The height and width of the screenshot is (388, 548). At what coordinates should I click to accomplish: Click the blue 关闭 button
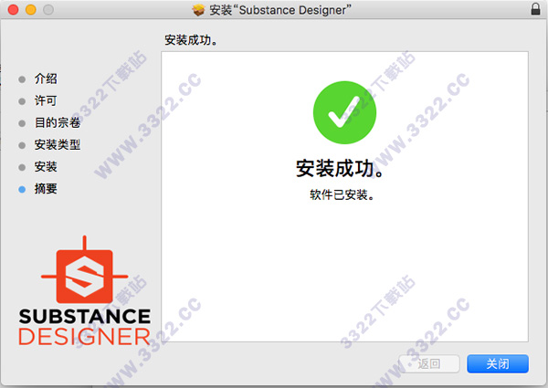pos(498,364)
